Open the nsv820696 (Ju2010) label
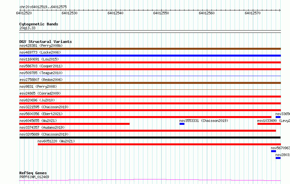 [37, 100]
